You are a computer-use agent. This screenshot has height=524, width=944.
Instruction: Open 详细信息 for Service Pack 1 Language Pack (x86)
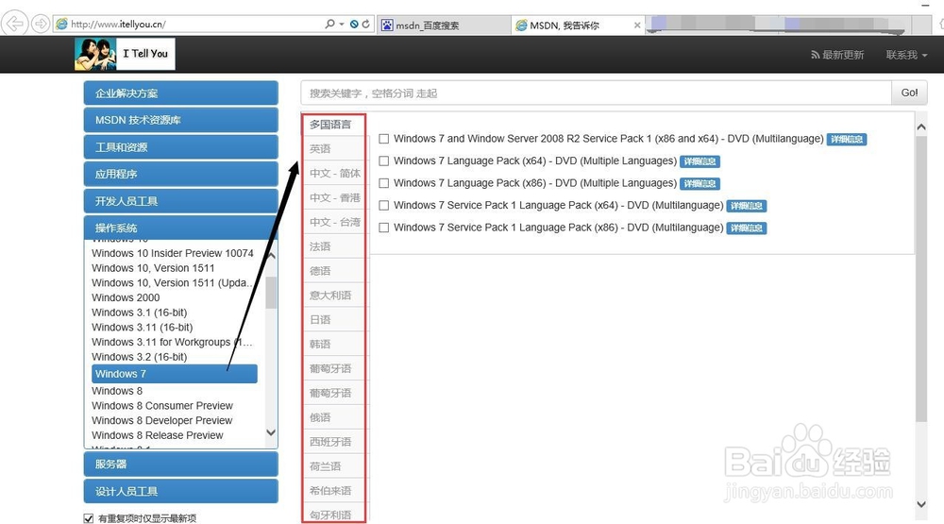click(746, 228)
